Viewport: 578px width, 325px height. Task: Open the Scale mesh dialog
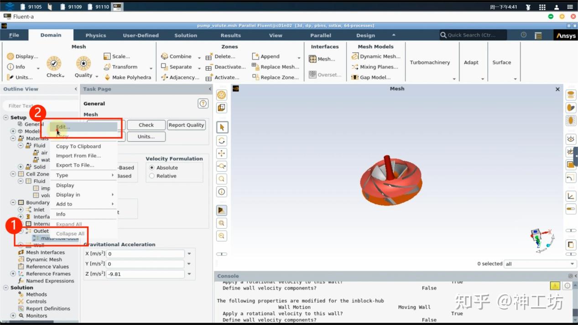pyautogui.click(x=117, y=57)
